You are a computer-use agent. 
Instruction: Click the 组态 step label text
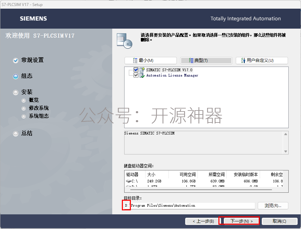pyautogui.click(x=27, y=76)
